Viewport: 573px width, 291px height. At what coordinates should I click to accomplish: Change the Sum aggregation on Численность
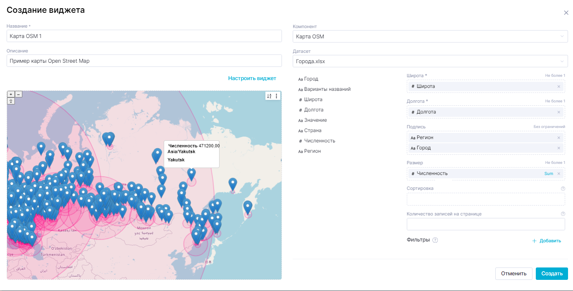548,174
